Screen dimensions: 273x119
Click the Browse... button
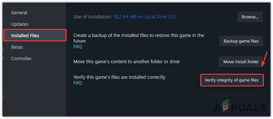point(250,17)
